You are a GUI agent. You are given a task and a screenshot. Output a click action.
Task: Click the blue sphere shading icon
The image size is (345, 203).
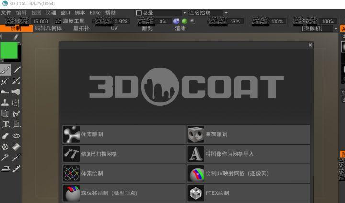176,21
